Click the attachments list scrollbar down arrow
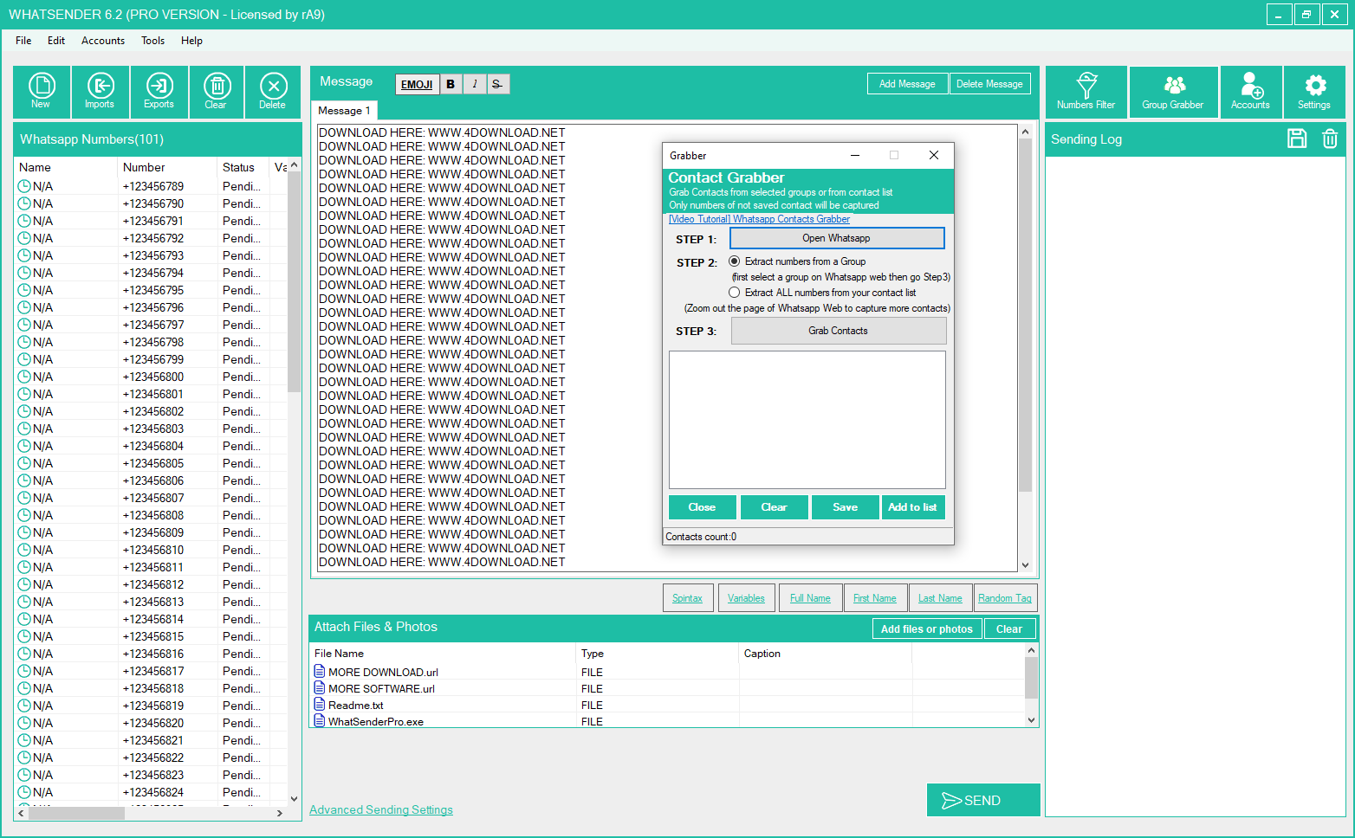 point(1031,719)
